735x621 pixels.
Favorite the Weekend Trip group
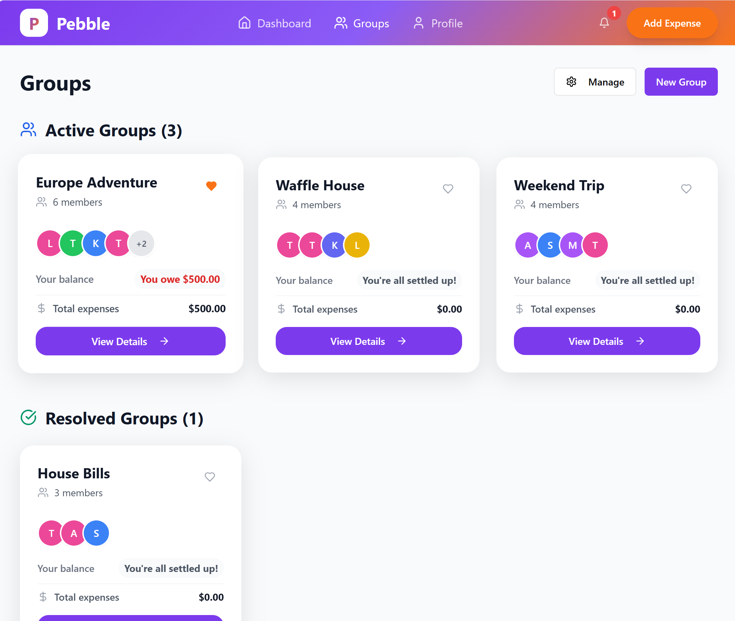(686, 189)
